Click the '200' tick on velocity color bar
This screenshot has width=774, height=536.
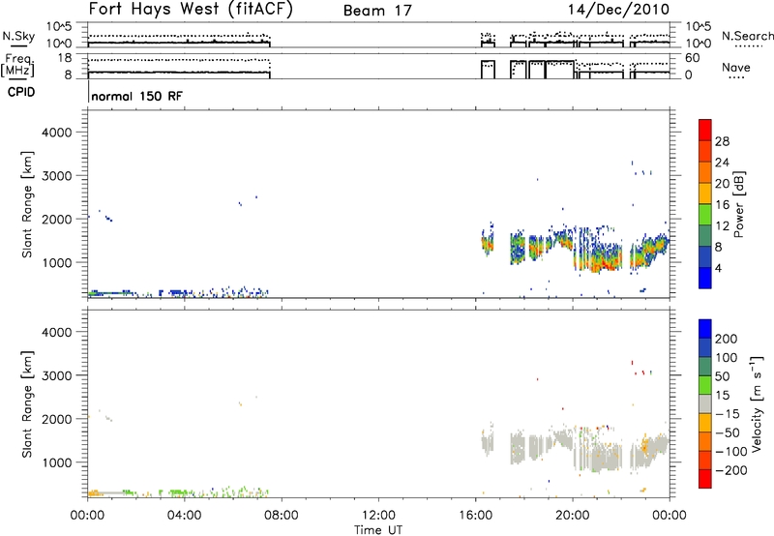(x=727, y=339)
